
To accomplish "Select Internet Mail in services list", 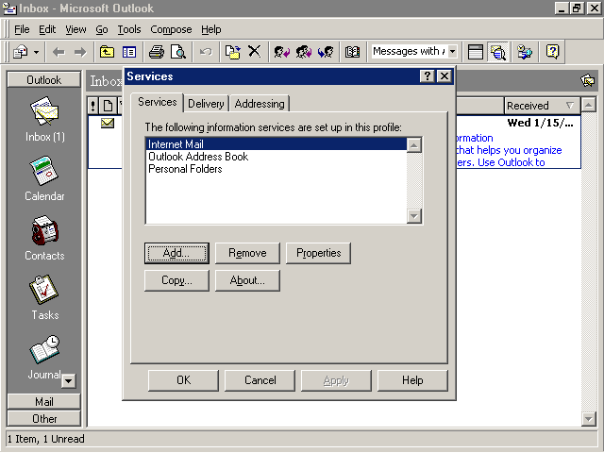I will click(x=276, y=144).
